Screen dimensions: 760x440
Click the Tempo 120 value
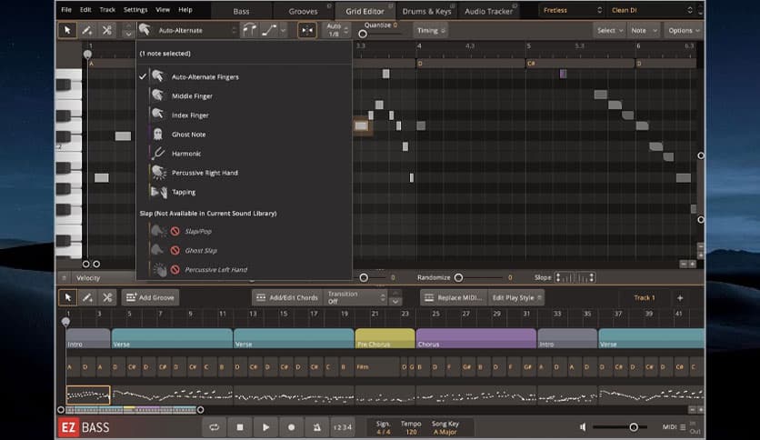[x=411, y=432]
